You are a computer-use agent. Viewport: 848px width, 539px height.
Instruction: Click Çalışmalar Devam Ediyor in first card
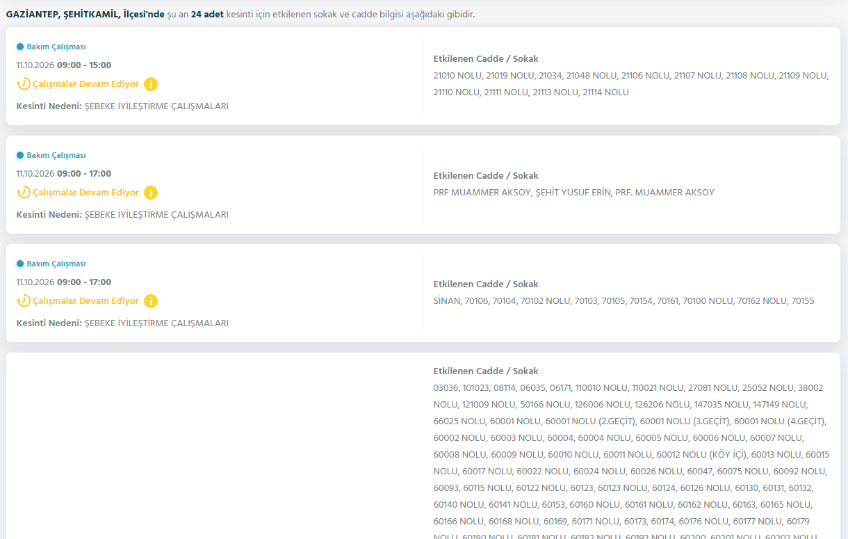85,84
